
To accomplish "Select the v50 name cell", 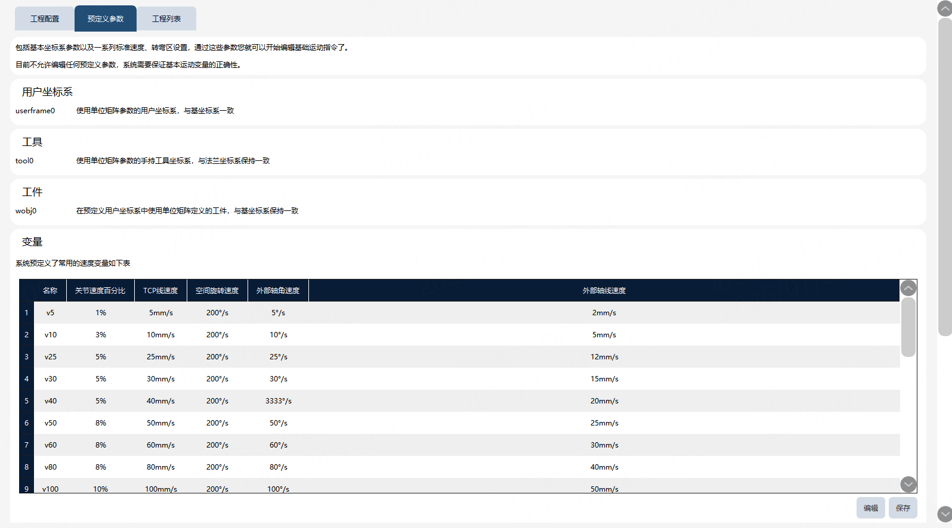I will click(x=50, y=423).
